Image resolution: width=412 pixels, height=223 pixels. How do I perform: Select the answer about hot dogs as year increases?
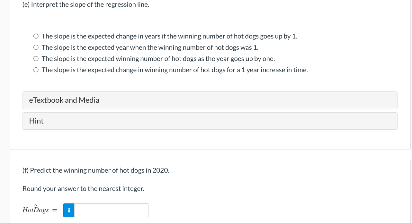pos(36,58)
